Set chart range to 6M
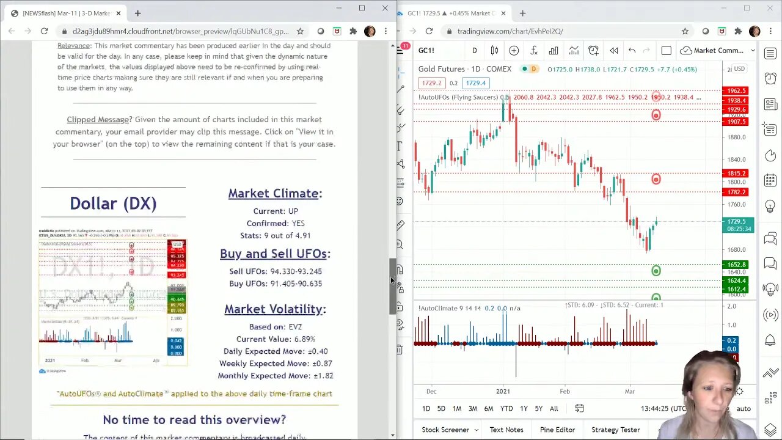Screen dimensions: 782x440 pyautogui.click(x=489, y=408)
